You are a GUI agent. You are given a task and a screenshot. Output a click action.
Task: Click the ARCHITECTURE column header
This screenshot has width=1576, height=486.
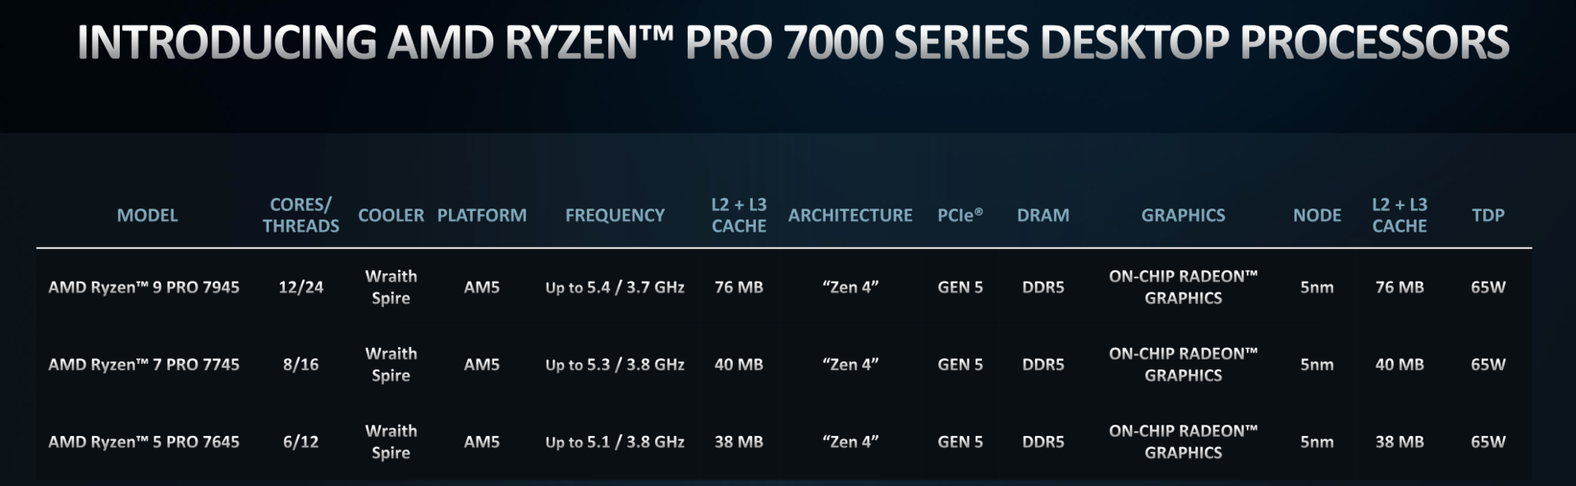tap(850, 215)
